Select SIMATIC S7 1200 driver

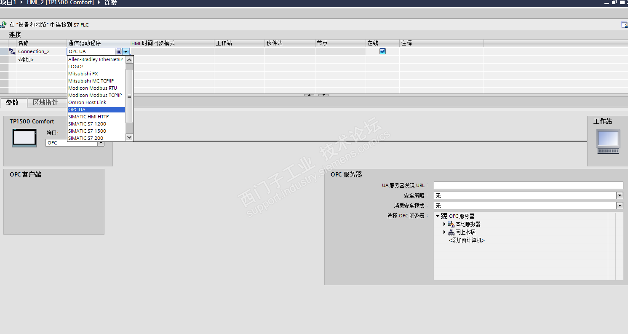coord(96,124)
